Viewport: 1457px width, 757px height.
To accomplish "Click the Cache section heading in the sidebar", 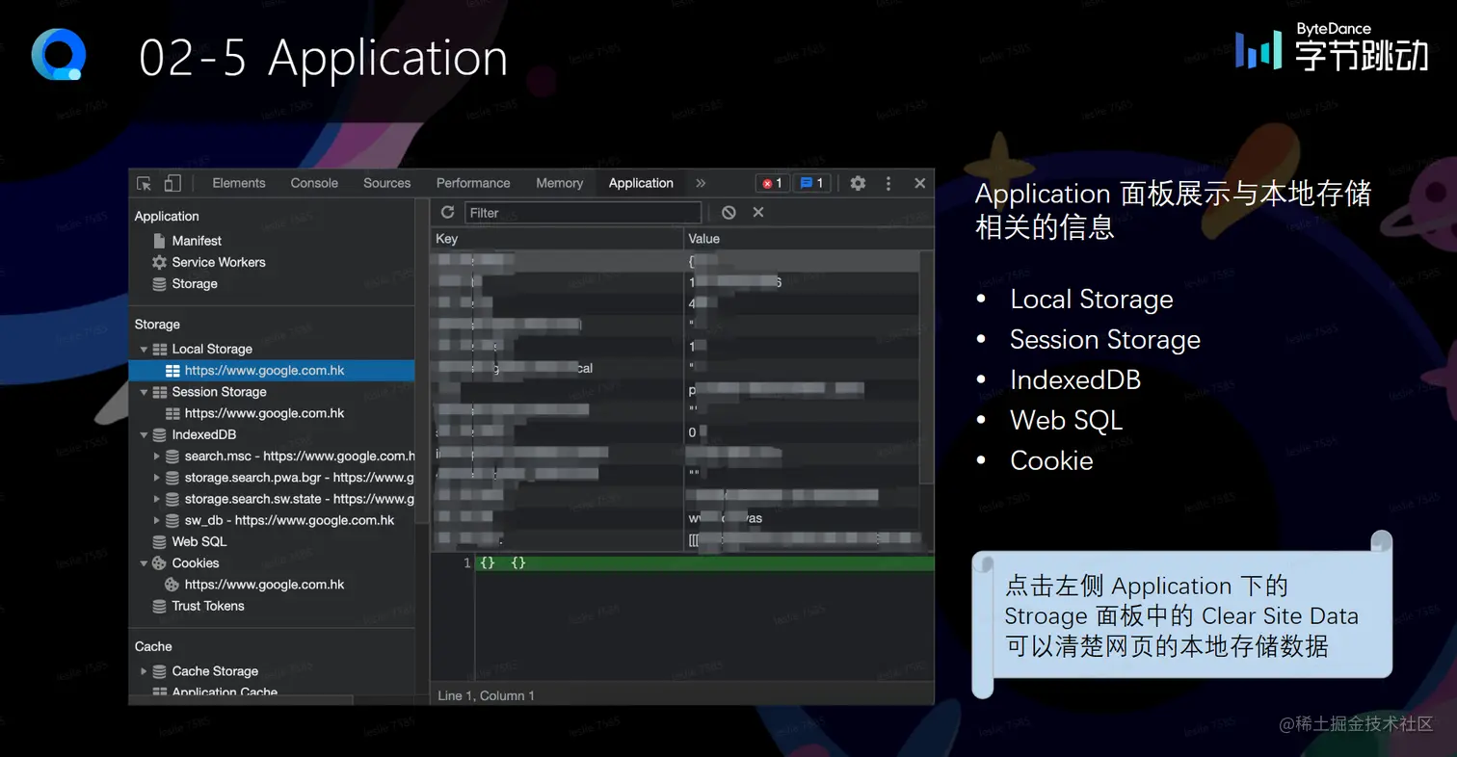I will [x=153, y=646].
